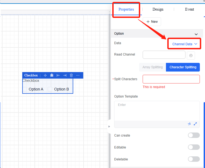Open the more options ellipsis in Checkbox toolbar

click(x=78, y=75)
